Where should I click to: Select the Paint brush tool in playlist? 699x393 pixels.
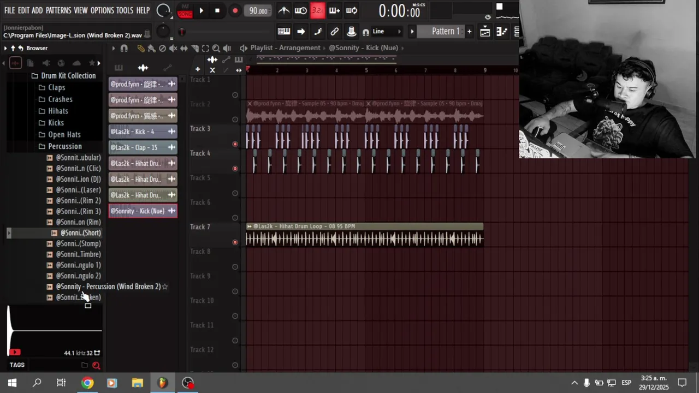[152, 48]
